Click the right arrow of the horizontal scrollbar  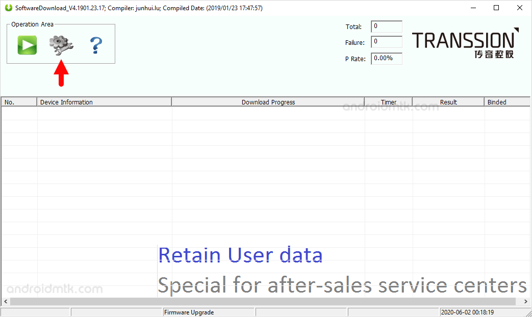(x=526, y=301)
